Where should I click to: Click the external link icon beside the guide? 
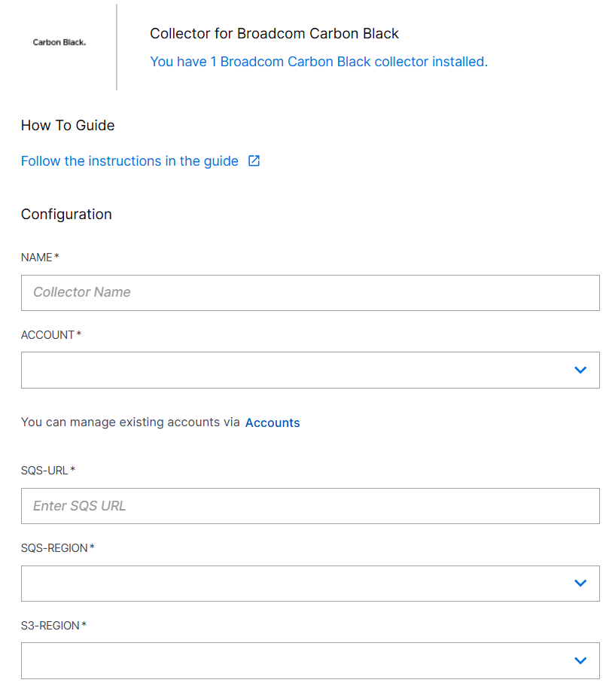(x=254, y=160)
